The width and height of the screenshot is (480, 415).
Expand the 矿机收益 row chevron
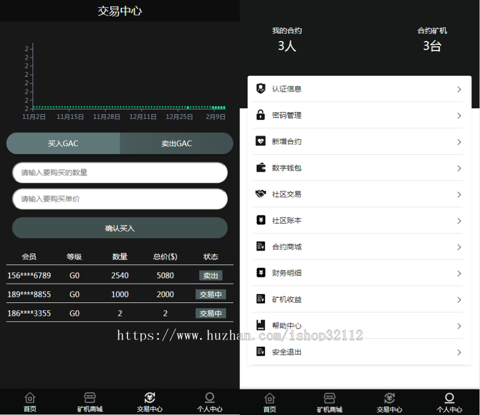click(x=459, y=300)
